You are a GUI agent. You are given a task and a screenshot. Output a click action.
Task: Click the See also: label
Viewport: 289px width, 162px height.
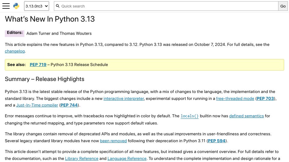coord(16,65)
